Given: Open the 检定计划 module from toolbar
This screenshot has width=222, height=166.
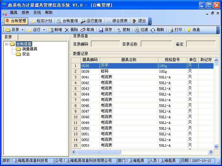Looking at the screenshot, I should tap(41, 21).
